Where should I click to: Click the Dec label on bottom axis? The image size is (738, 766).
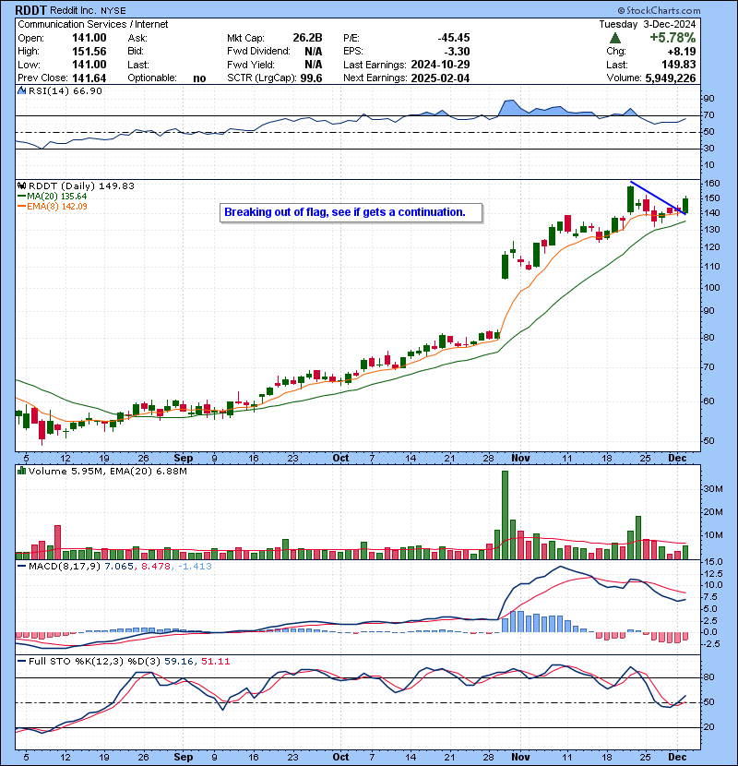pyautogui.click(x=677, y=757)
